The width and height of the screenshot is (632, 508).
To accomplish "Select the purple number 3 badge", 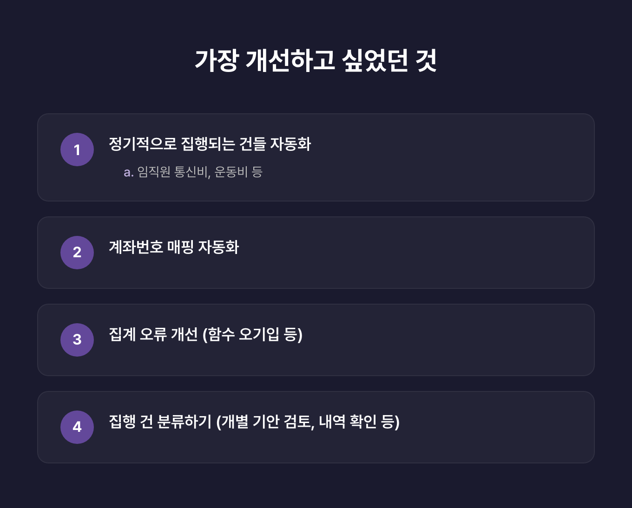I will [77, 339].
